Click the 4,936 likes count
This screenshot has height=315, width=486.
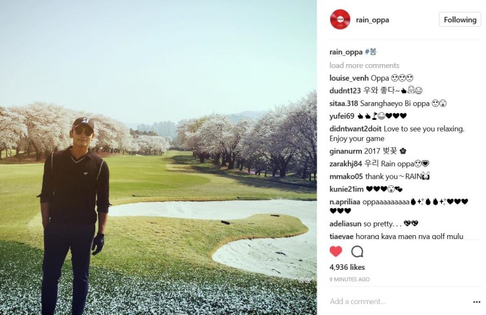347,267
